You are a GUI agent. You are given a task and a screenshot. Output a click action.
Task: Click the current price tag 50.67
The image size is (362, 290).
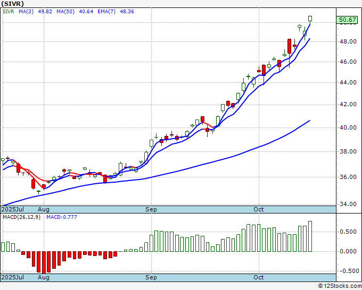coord(348,20)
